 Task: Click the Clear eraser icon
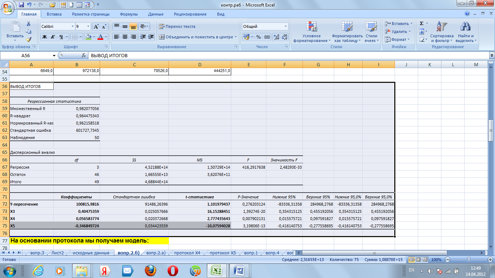pyautogui.click(x=422, y=39)
